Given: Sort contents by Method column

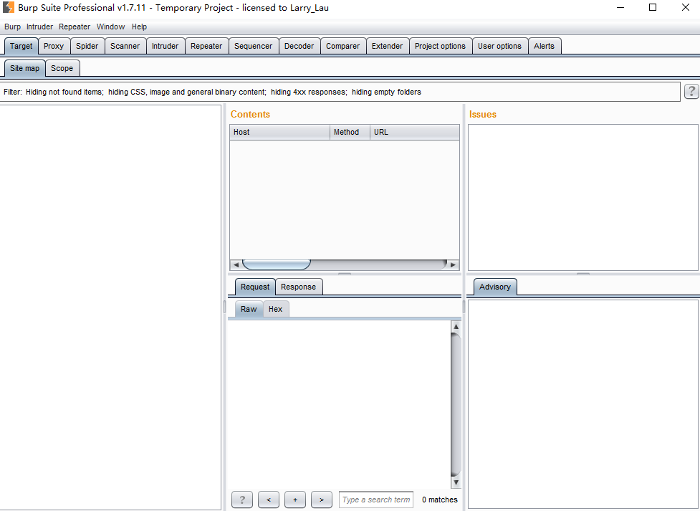Looking at the screenshot, I should (350, 132).
